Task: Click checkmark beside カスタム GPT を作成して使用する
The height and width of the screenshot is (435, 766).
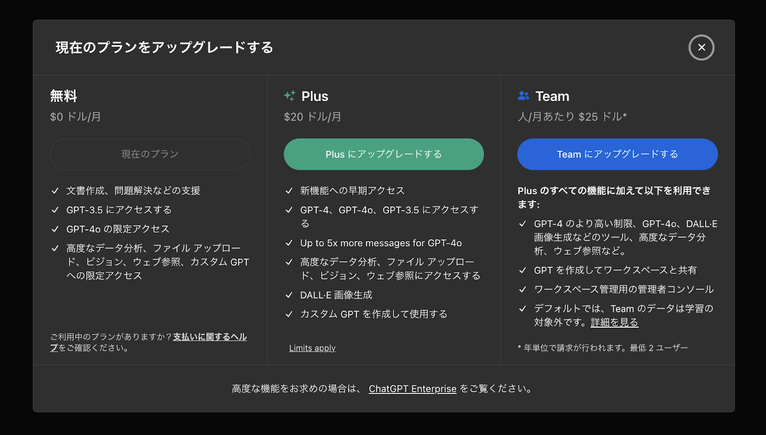Action: [x=289, y=314]
